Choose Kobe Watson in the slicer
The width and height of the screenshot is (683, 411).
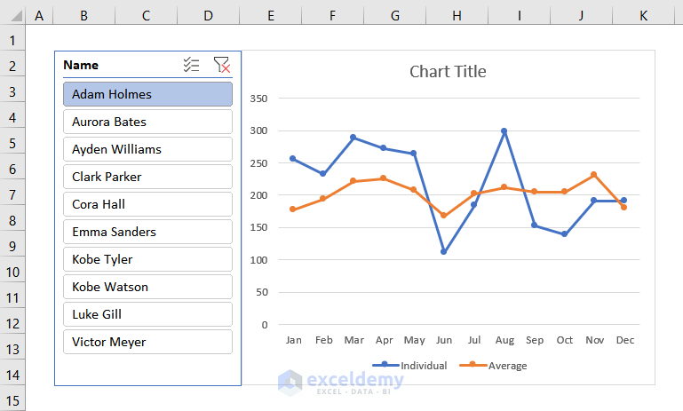(147, 287)
